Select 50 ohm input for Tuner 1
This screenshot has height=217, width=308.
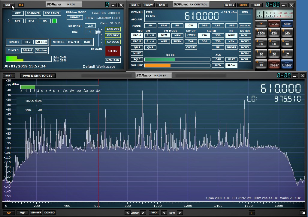[42, 42]
